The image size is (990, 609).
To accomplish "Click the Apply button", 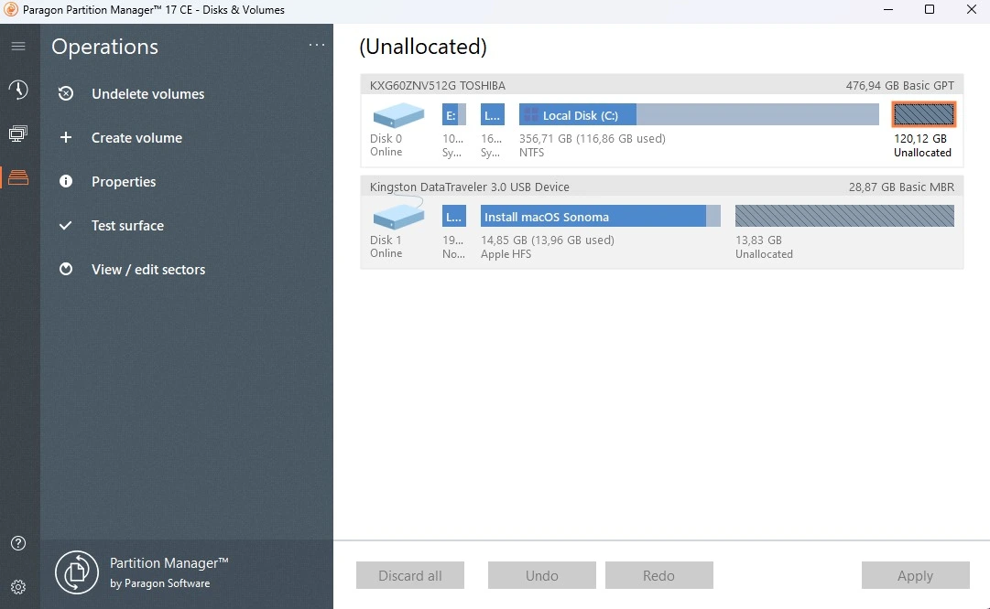I will pyautogui.click(x=916, y=575).
